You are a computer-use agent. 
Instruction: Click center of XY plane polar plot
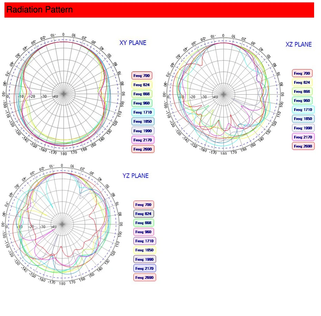point(64,94)
